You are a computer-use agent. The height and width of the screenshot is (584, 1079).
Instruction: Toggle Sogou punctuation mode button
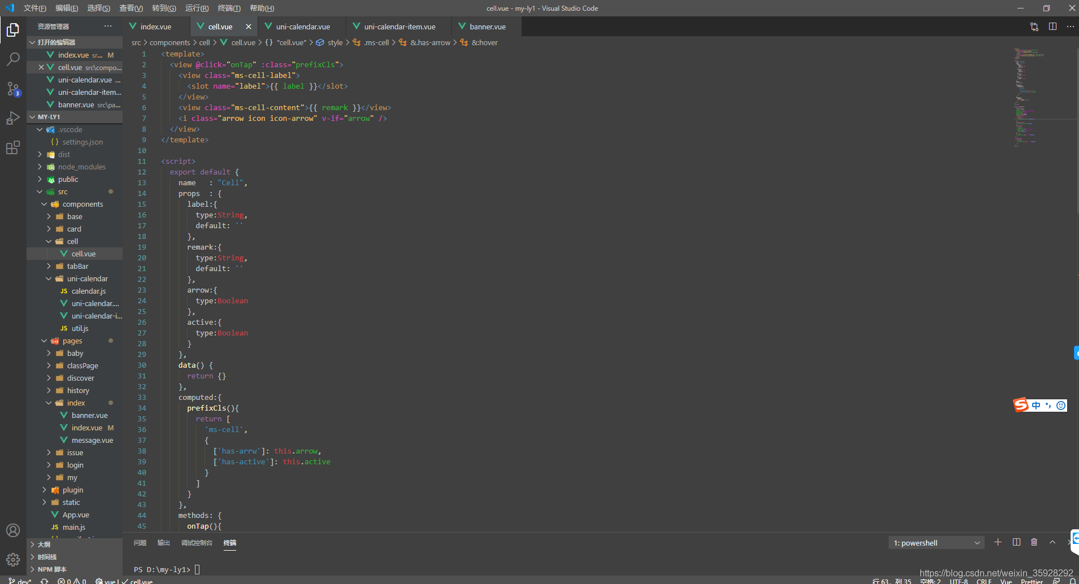pos(1048,406)
